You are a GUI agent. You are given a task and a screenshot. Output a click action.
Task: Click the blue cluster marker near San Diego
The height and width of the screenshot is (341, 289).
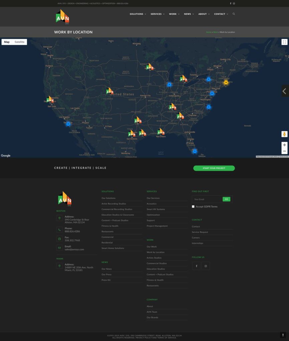click(x=68, y=124)
